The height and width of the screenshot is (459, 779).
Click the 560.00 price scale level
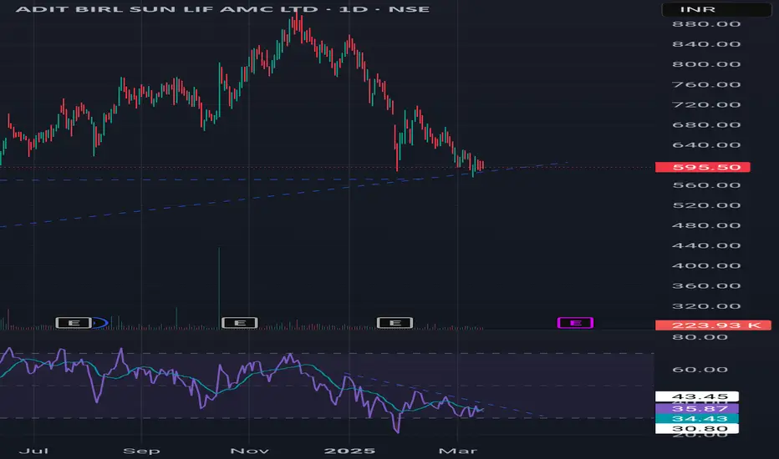coord(706,185)
